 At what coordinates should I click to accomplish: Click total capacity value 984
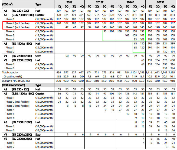tap(127, 73)
